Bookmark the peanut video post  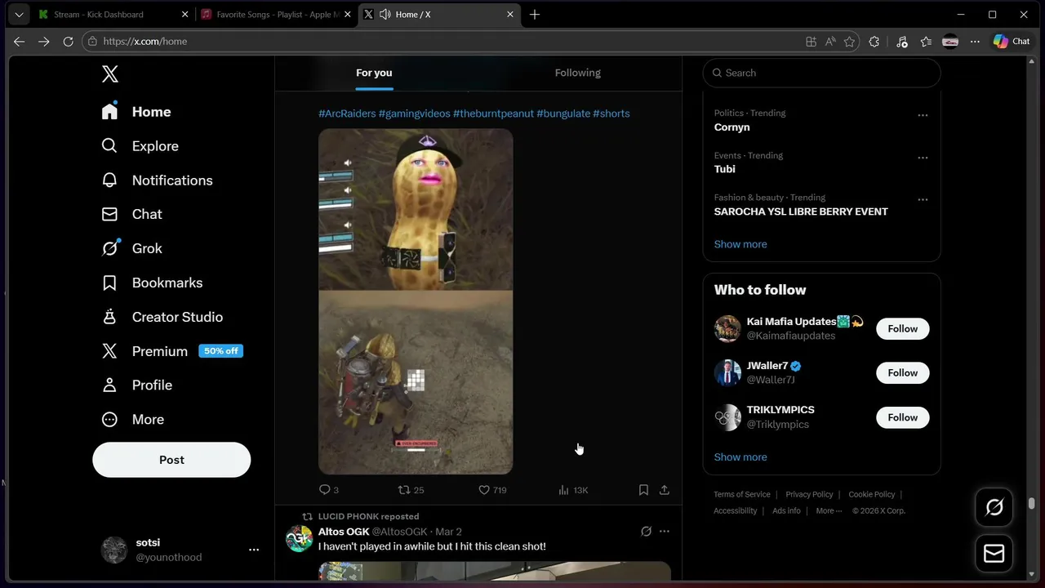pos(643,490)
